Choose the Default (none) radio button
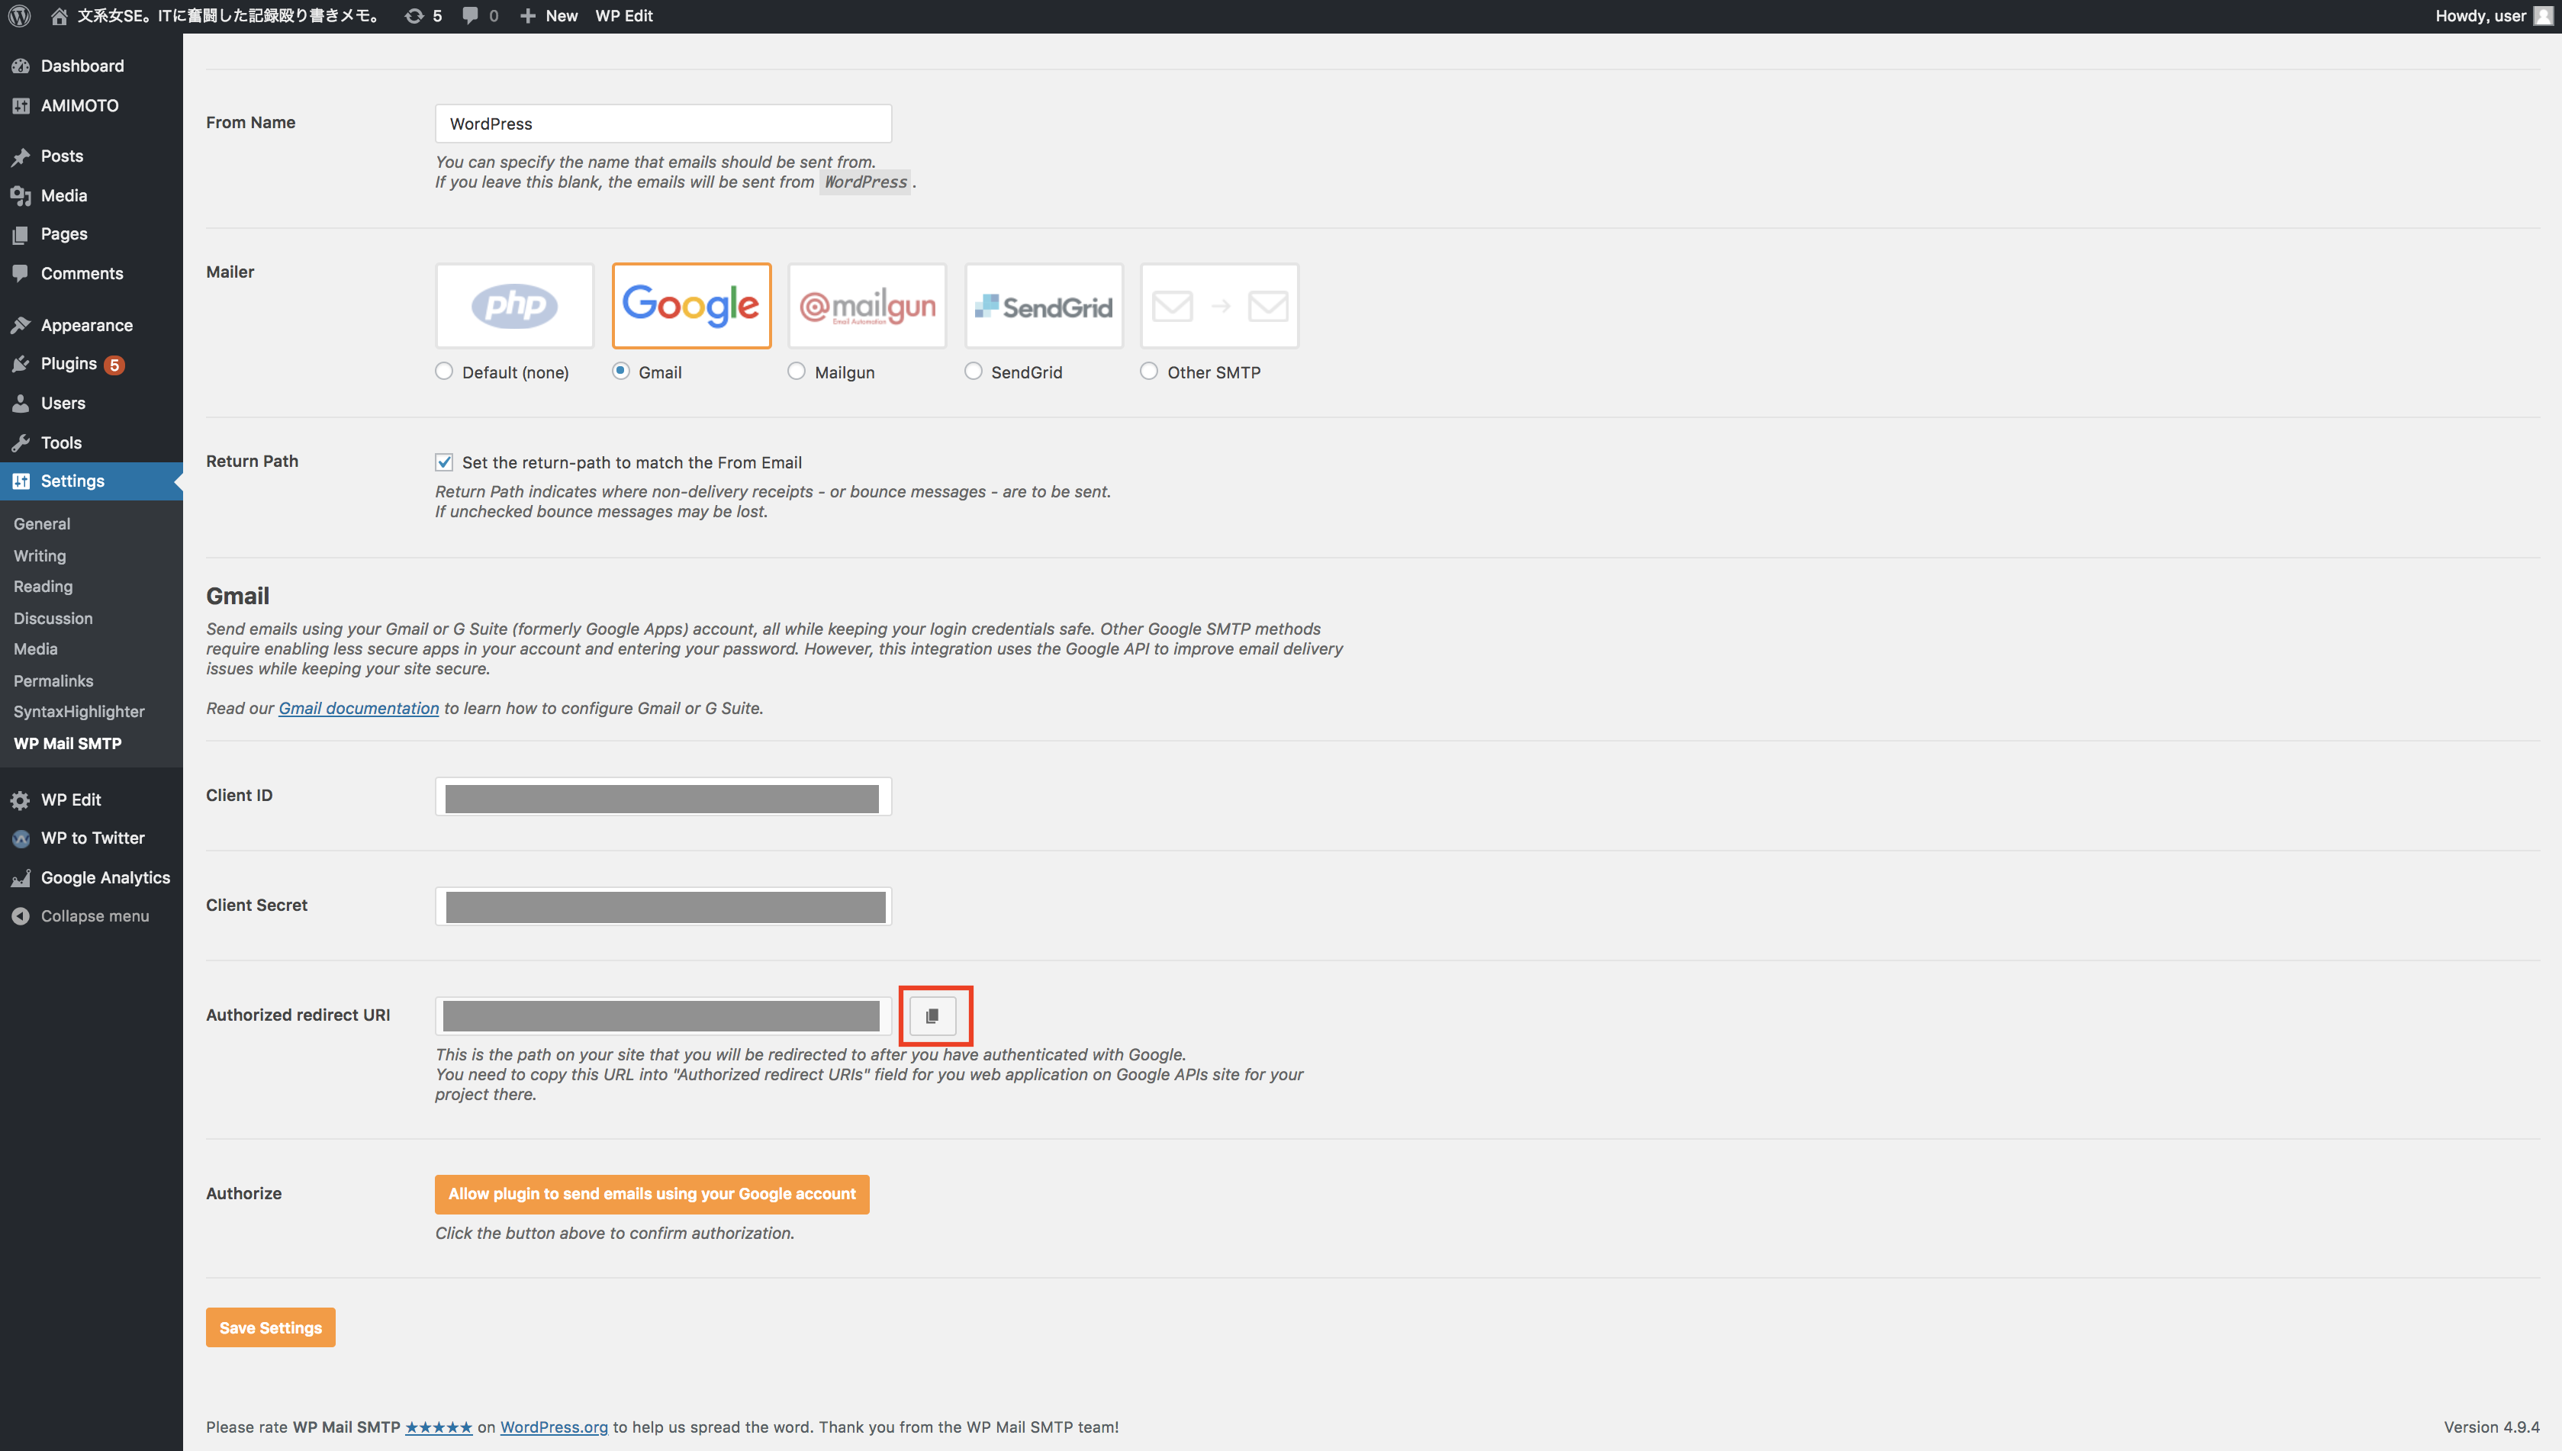 (445, 371)
